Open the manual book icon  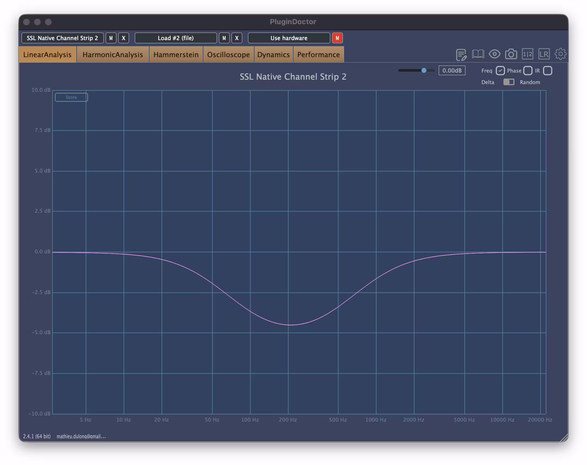coord(478,54)
